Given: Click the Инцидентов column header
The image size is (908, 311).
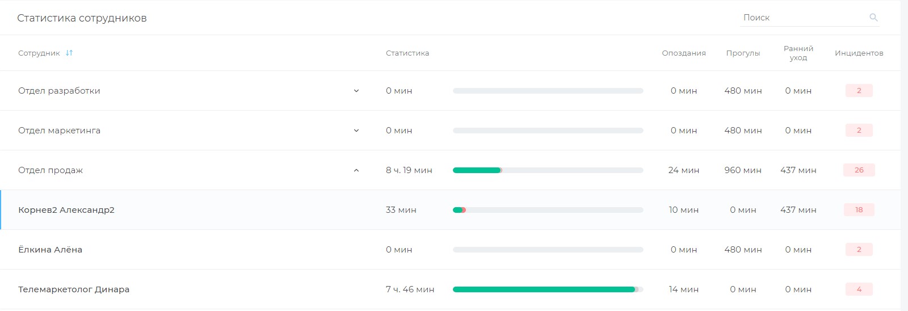Looking at the screenshot, I should pyautogui.click(x=859, y=53).
